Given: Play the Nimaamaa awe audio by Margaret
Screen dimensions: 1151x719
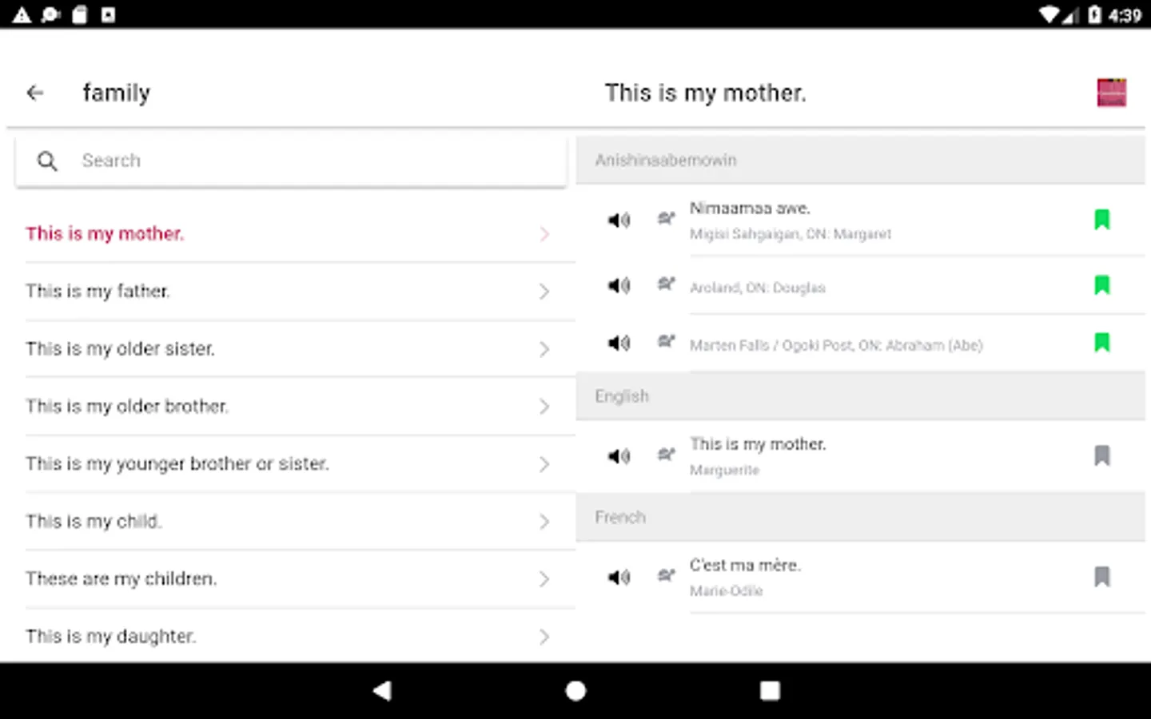Looking at the screenshot, I should [x=619, y=220].
